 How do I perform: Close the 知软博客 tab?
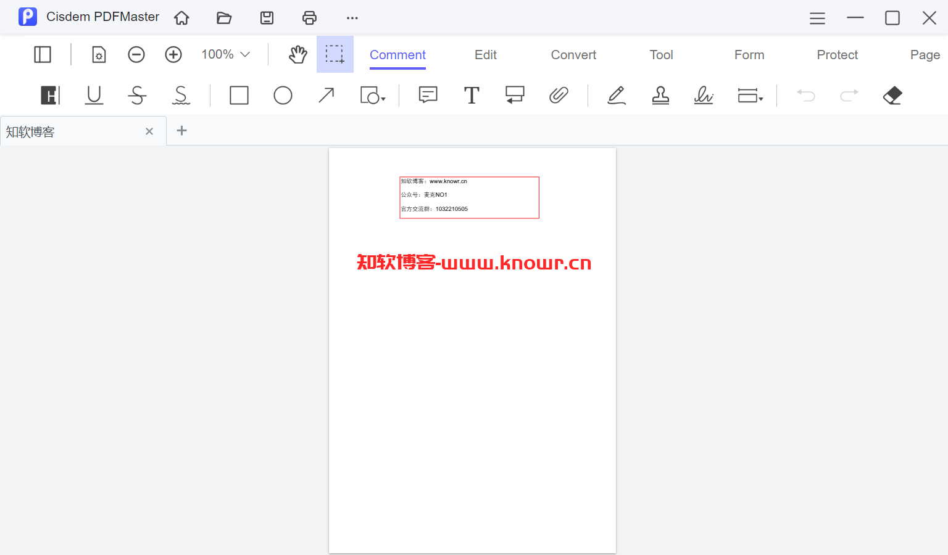[x=149, y=131]
